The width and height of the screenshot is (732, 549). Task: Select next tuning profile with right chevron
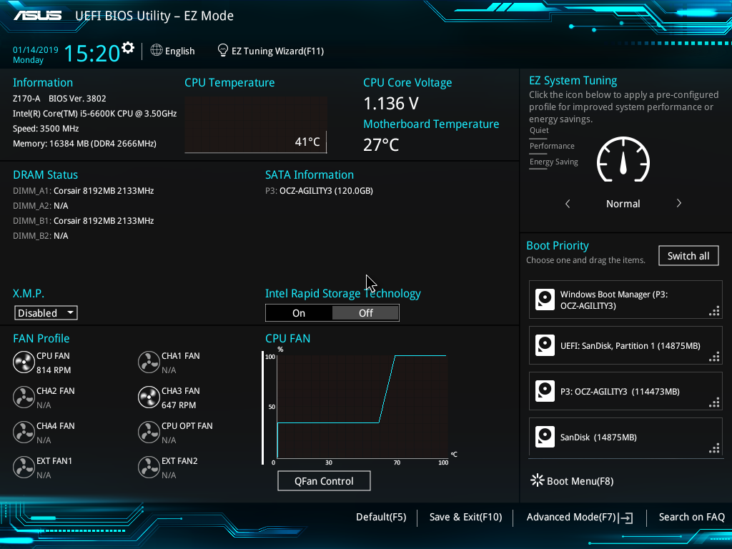click(x=678, y=204)
